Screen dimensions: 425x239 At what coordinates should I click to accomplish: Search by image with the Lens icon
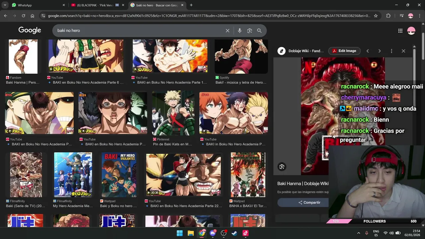pos(250,31)
